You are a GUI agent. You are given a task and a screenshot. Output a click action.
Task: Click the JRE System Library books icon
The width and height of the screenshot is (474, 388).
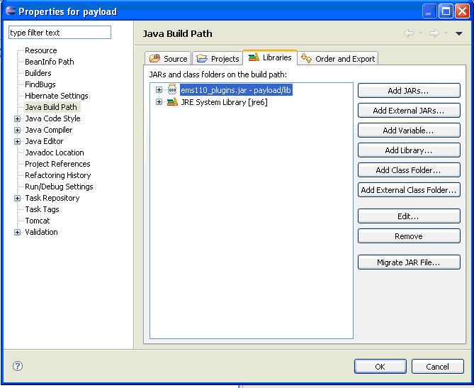[172, 102]
